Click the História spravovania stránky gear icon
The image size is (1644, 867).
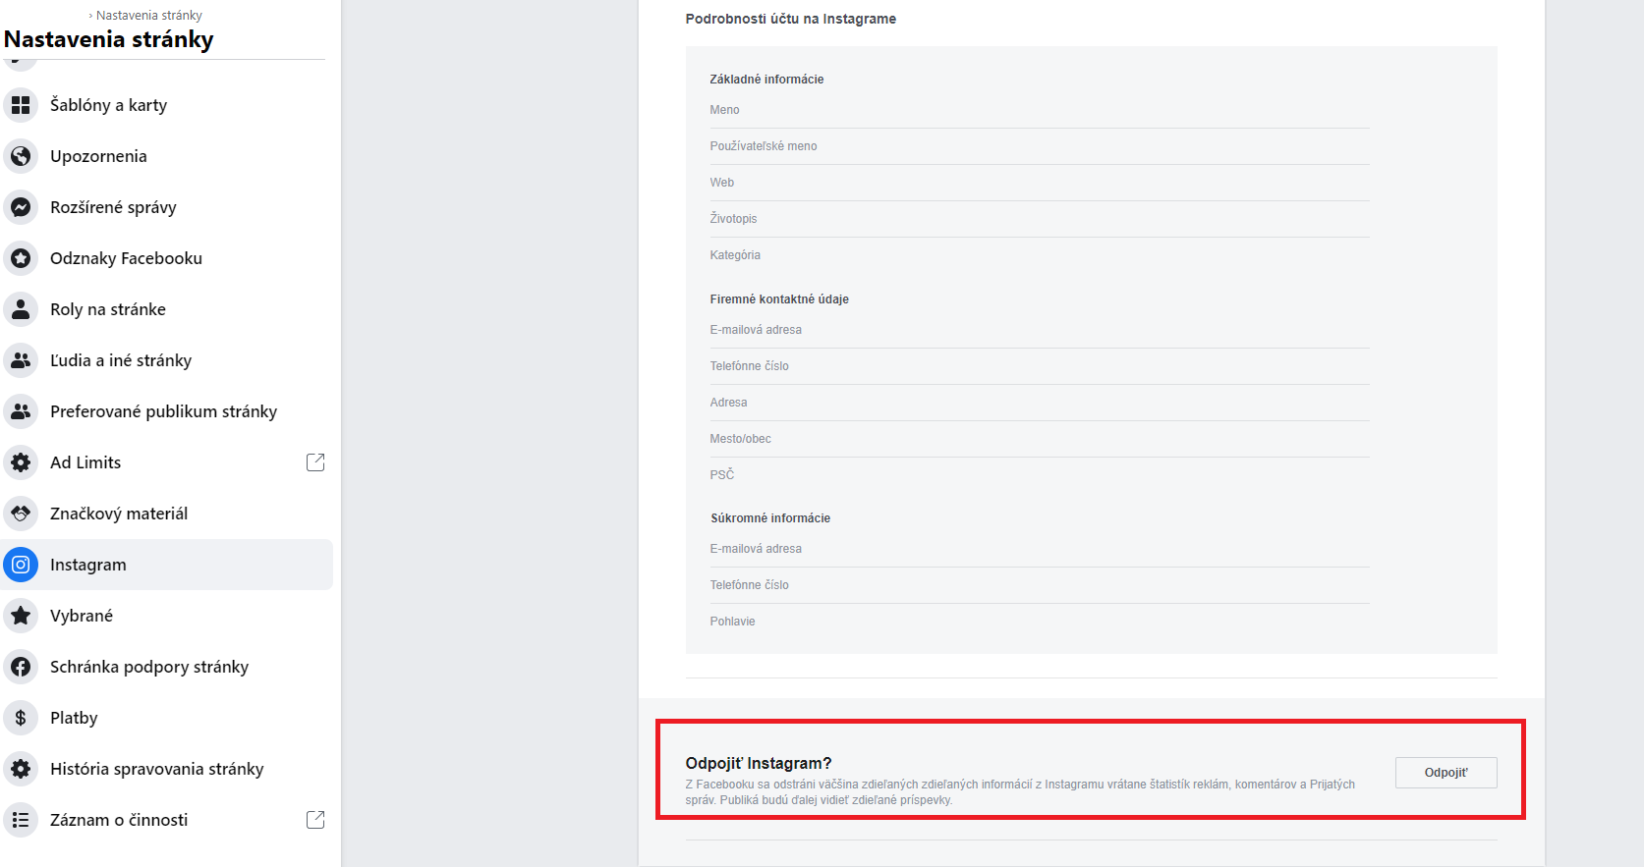(x=21, y=769)
